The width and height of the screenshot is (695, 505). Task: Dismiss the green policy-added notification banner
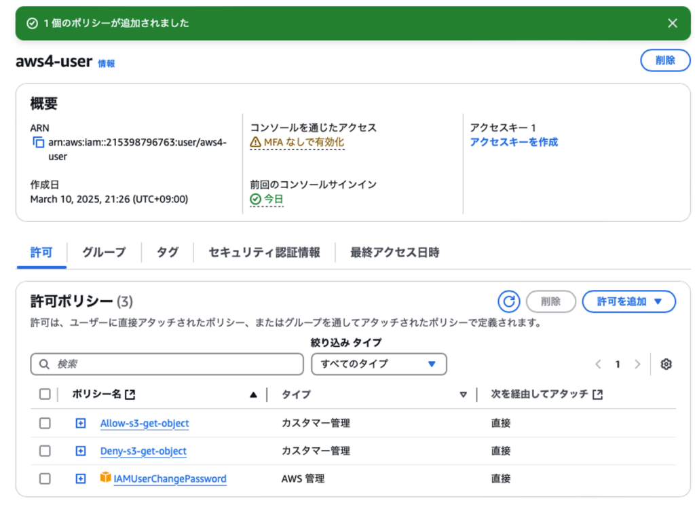673,23
